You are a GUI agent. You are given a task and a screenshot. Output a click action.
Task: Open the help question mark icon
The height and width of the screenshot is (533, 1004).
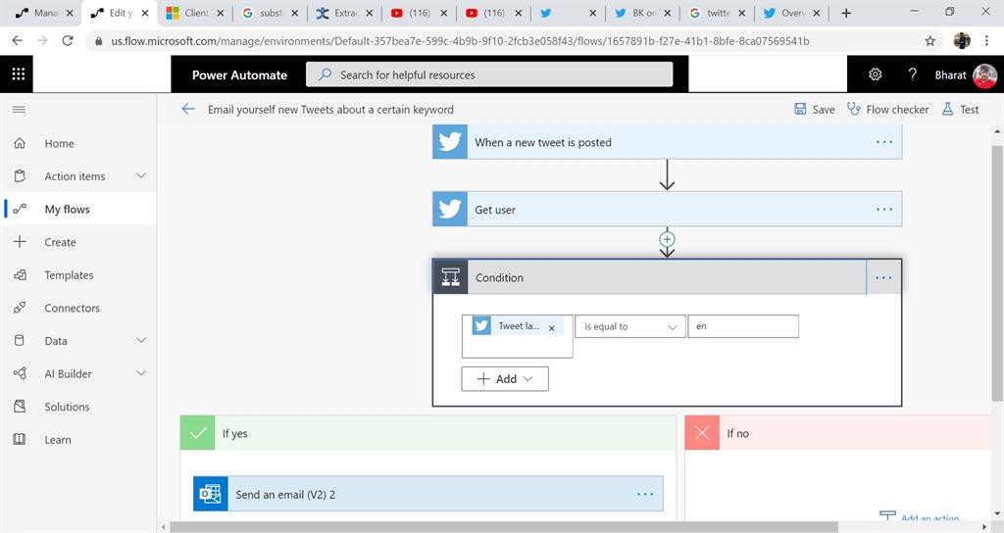[913, 74]
